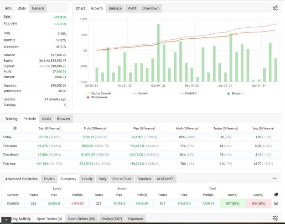Click the Lots (Difference) column header
285x224 pixels.
coord(263,128)
